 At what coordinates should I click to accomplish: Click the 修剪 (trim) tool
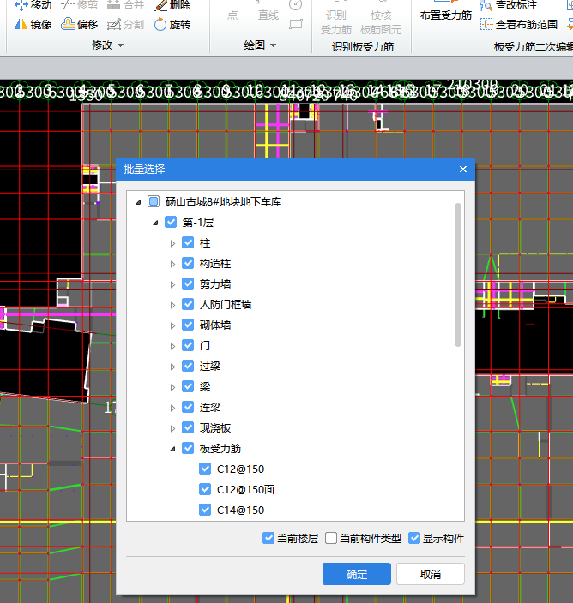pyautogui.click(x=79, y=4)
